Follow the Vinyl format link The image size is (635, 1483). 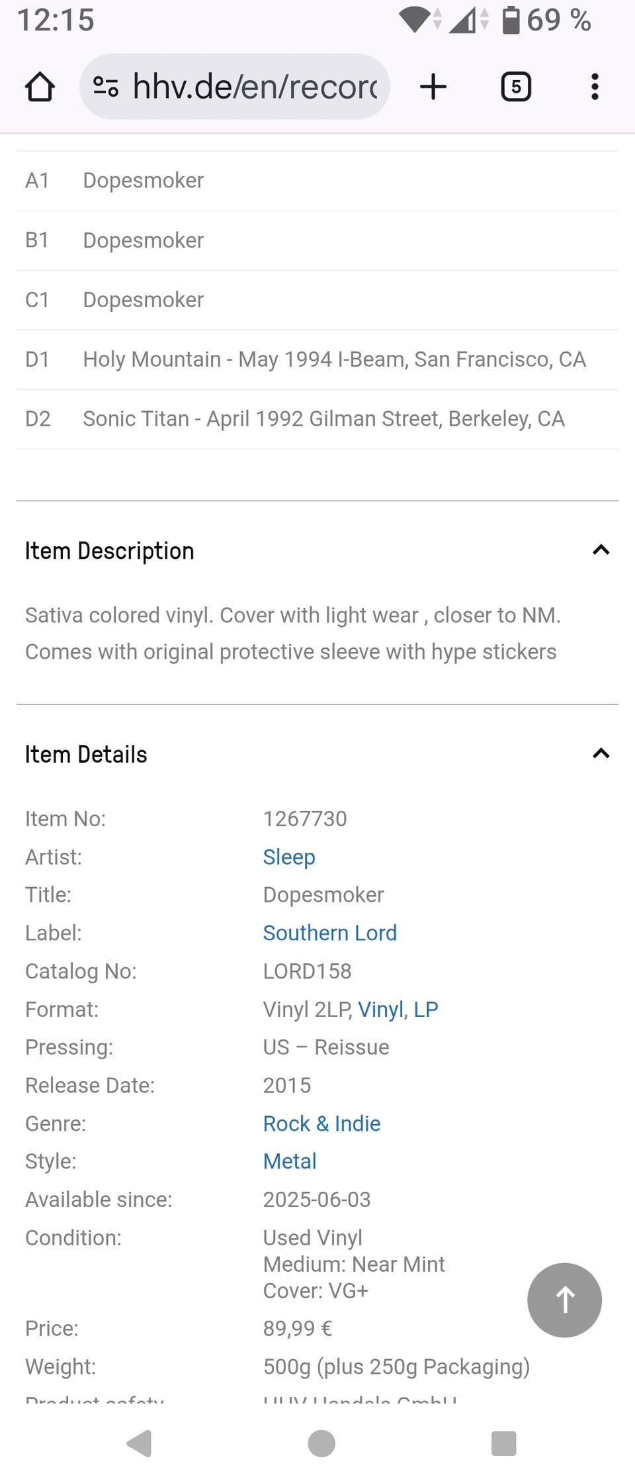coord(380,1009)
